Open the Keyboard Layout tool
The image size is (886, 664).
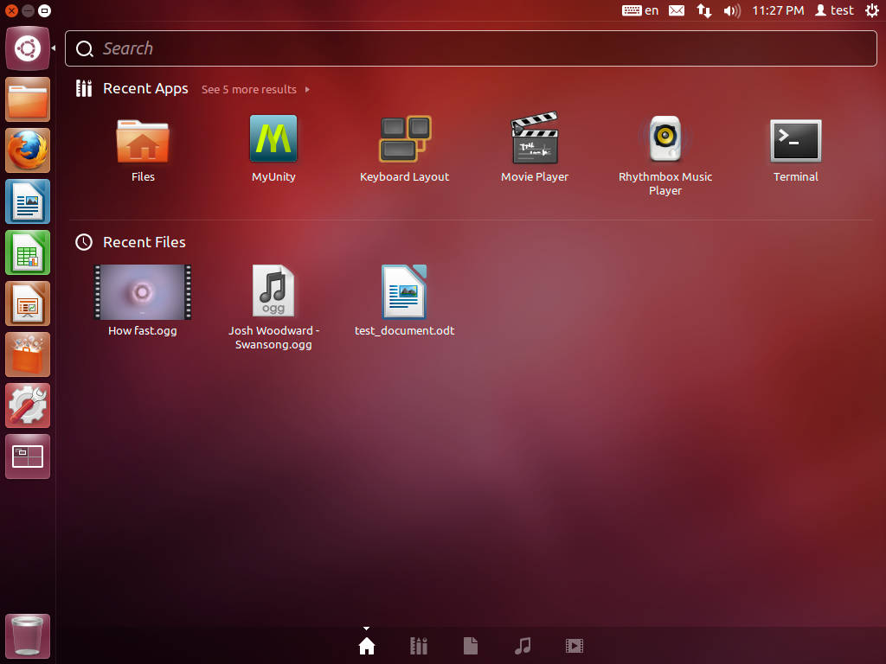pyautogui.click(x=404, y=139)
